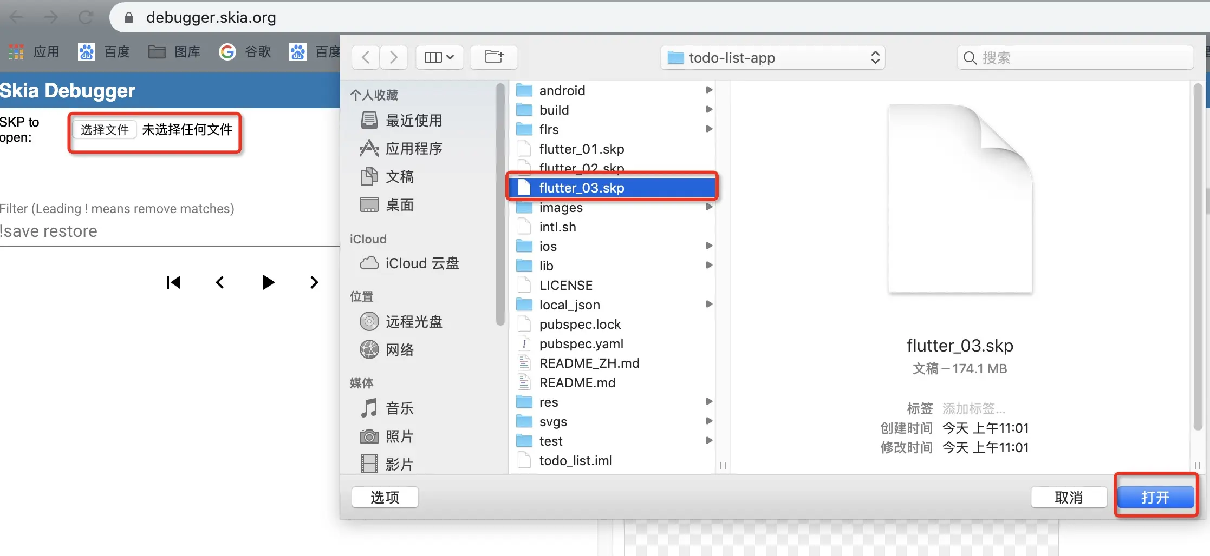Image resolution: width=1210 pixels, height=556 pixels.
Task: Click the 取消 button
Action: click(1069, 497)
